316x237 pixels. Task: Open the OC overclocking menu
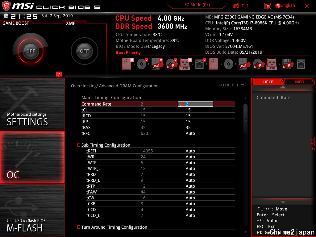coord(32,158)
